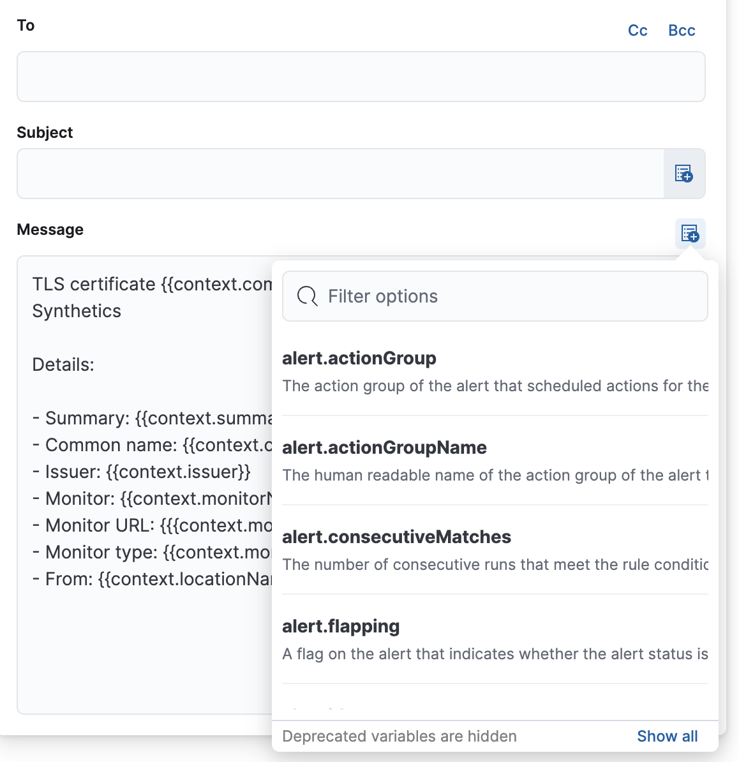739x762 pixels.
Task: Show all deprecated variables
Action: click(667, 736)
